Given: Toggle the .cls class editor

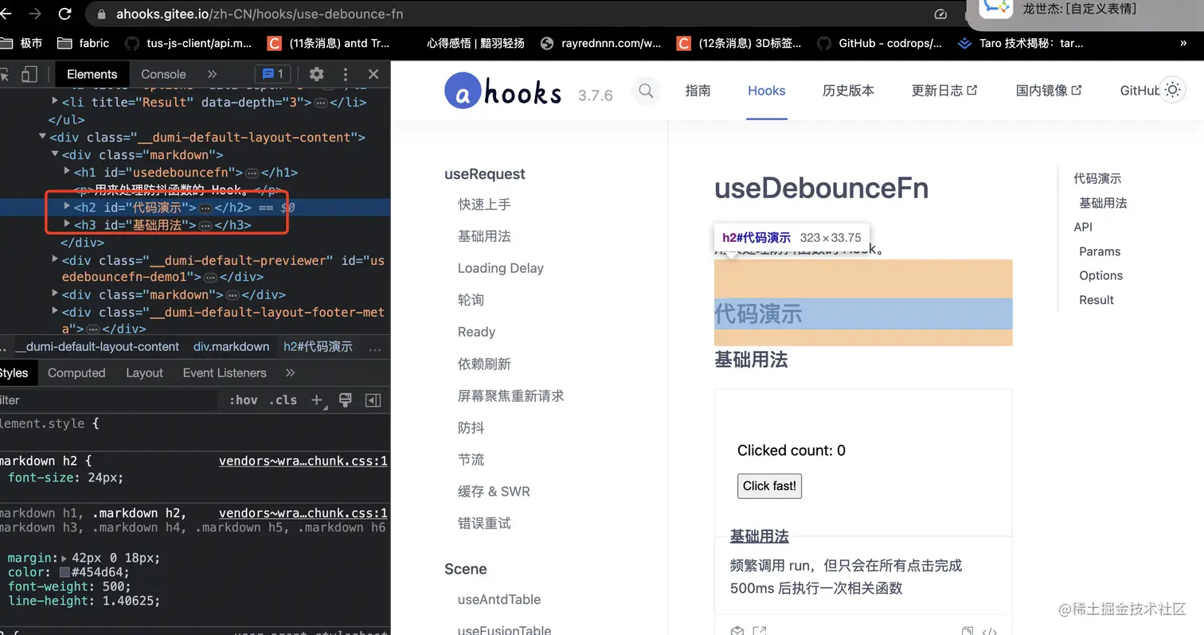Looking at the screenshot, I should tap(283, 400).
